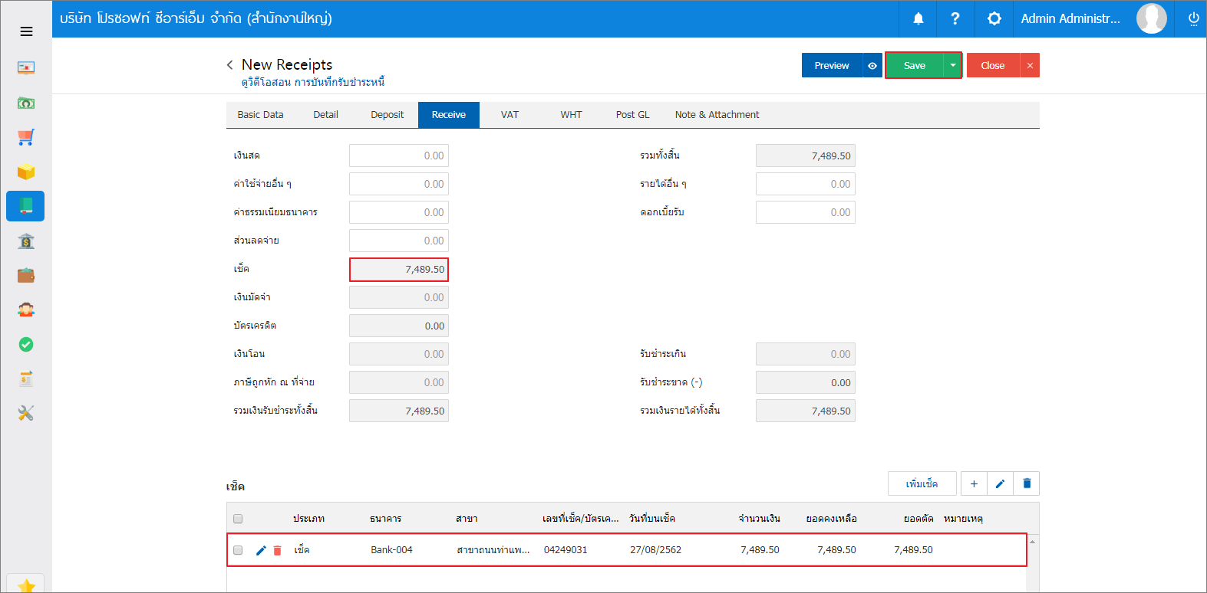
Task: Click the วันที่บนเช็ค column header
Action: tap(652, 519)
